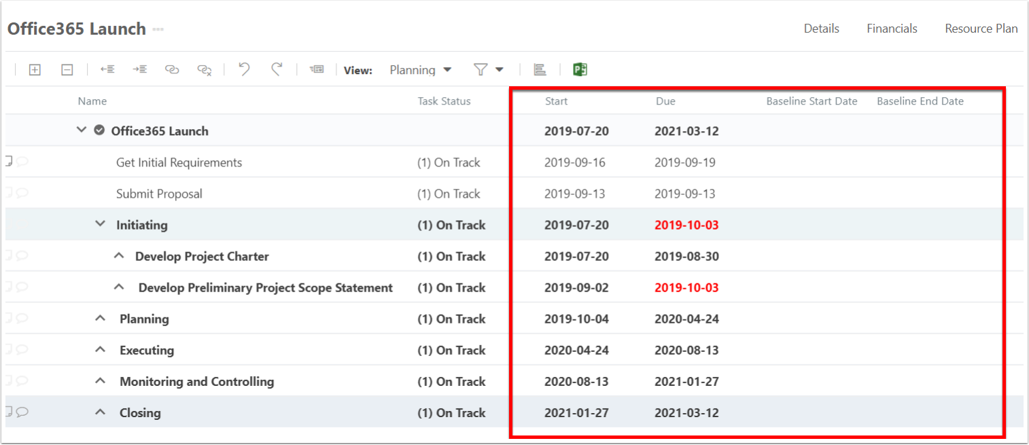Image resolution: width=1029 pixels, height=445 pixels.
Task: Click the Executing due date 2020-08-13
Action: click(x=686, y=350)
